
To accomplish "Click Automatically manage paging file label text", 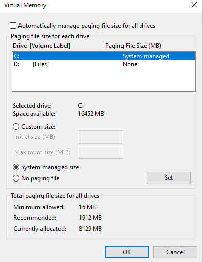I will coord(87,26).
